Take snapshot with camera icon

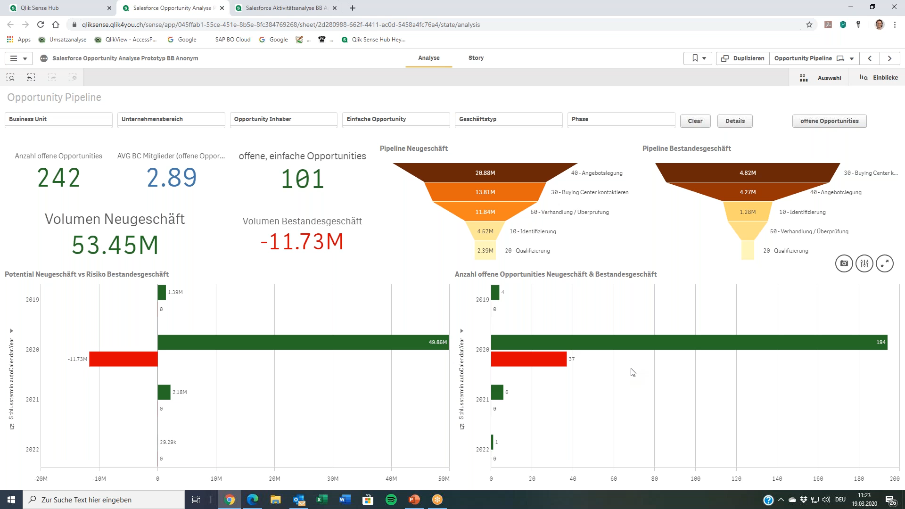pos(844,263)
